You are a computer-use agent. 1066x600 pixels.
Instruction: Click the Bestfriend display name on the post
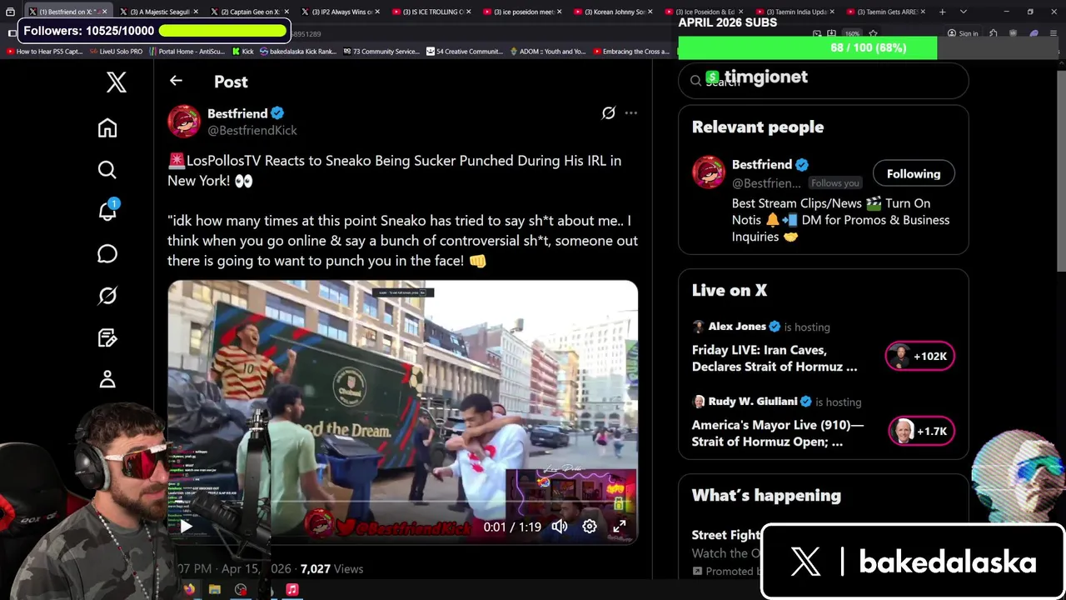(237, 113)
